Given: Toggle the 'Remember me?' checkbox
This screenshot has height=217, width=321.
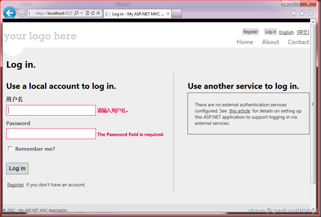Looking at the screenshot, I should click(10, 148).
